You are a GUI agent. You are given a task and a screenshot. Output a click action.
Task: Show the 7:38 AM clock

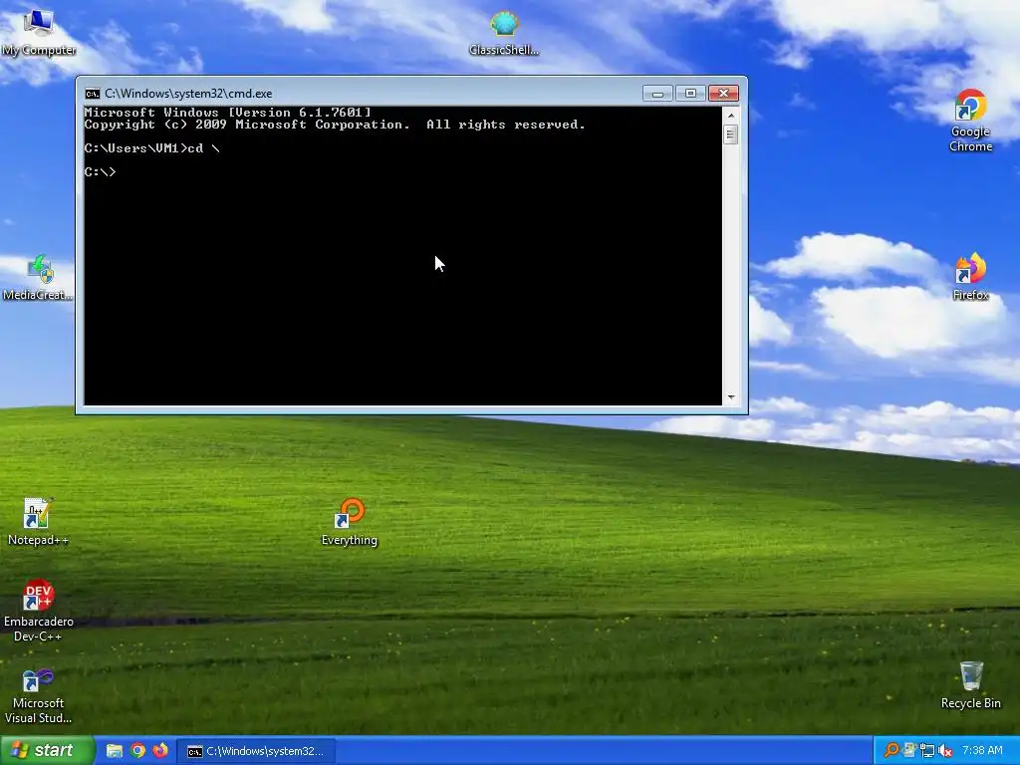[x=982, y=751]
